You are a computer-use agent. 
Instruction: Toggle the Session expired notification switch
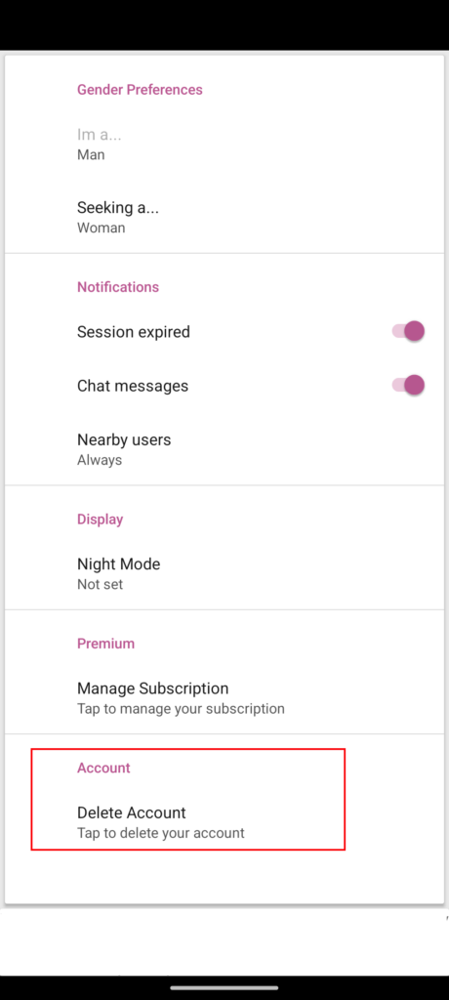408,332
